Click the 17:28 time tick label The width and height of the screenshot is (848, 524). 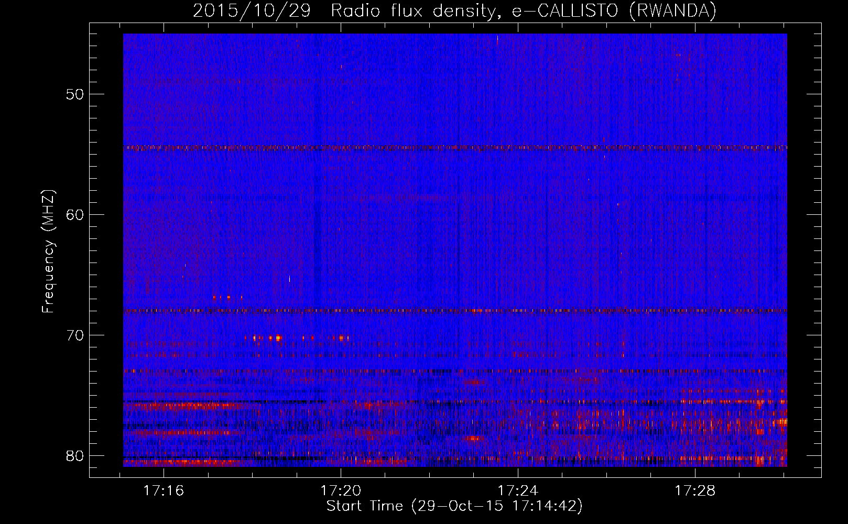click(695, 491)
